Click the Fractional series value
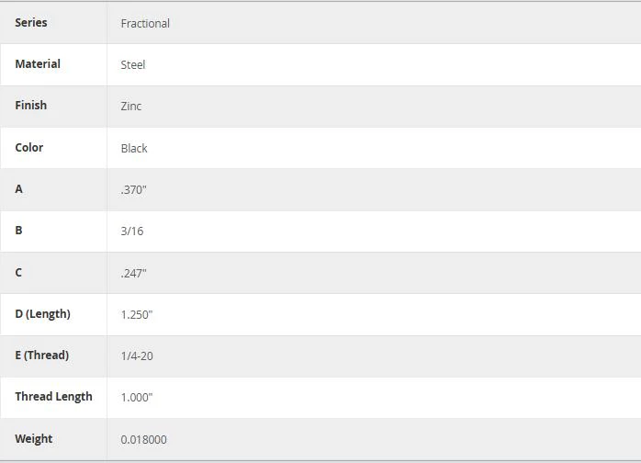Viewport: 641px width, 463px height. (145, 23)
